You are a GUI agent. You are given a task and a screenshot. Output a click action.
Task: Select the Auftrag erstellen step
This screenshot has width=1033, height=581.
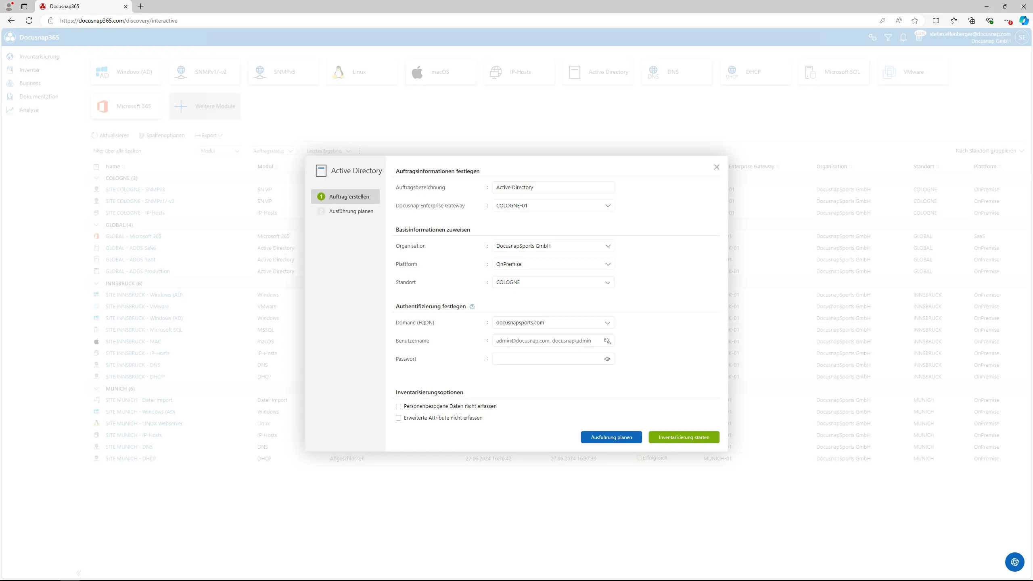[345, 197]
